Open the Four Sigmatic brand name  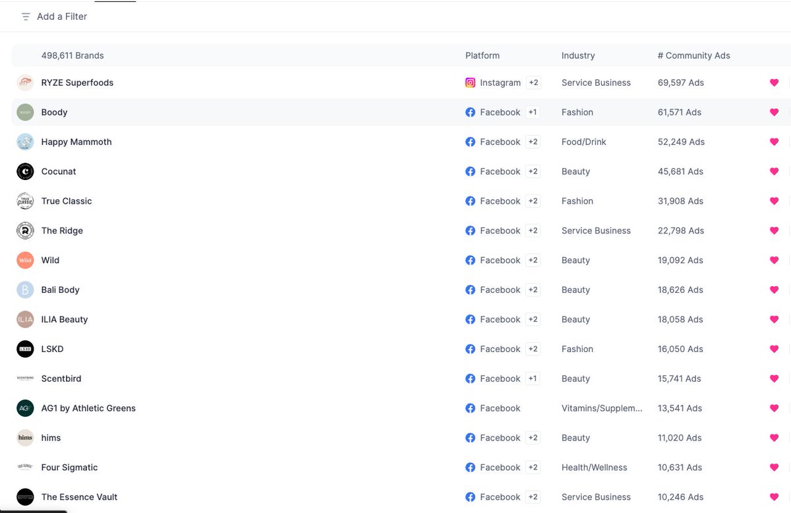[69, 468]
